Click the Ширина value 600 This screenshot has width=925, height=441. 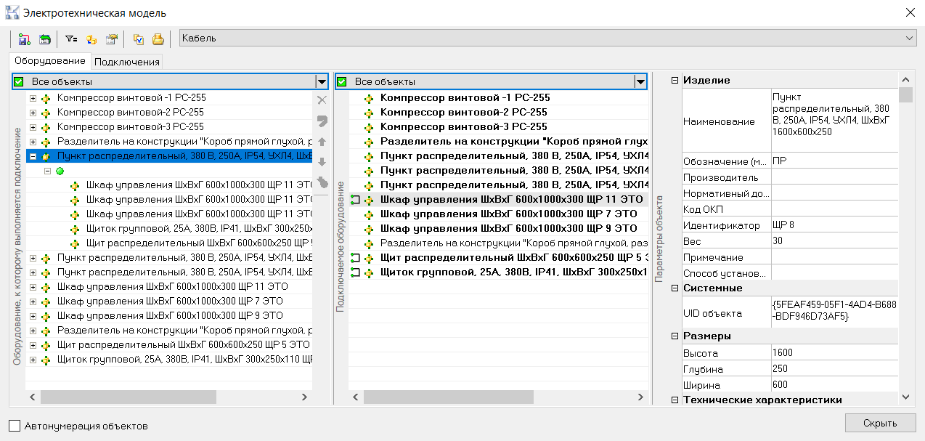pyautogui.click(x=834, y=385)
